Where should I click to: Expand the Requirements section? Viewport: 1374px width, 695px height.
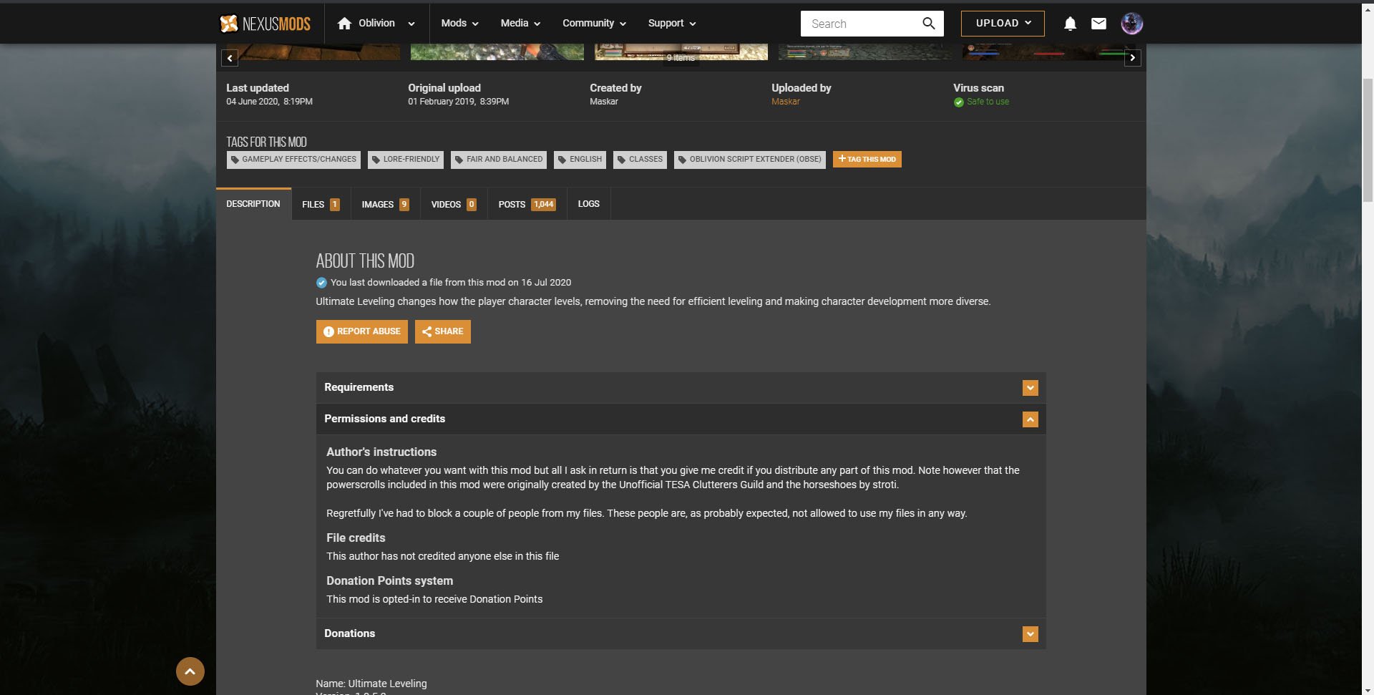tap(681, 387)
